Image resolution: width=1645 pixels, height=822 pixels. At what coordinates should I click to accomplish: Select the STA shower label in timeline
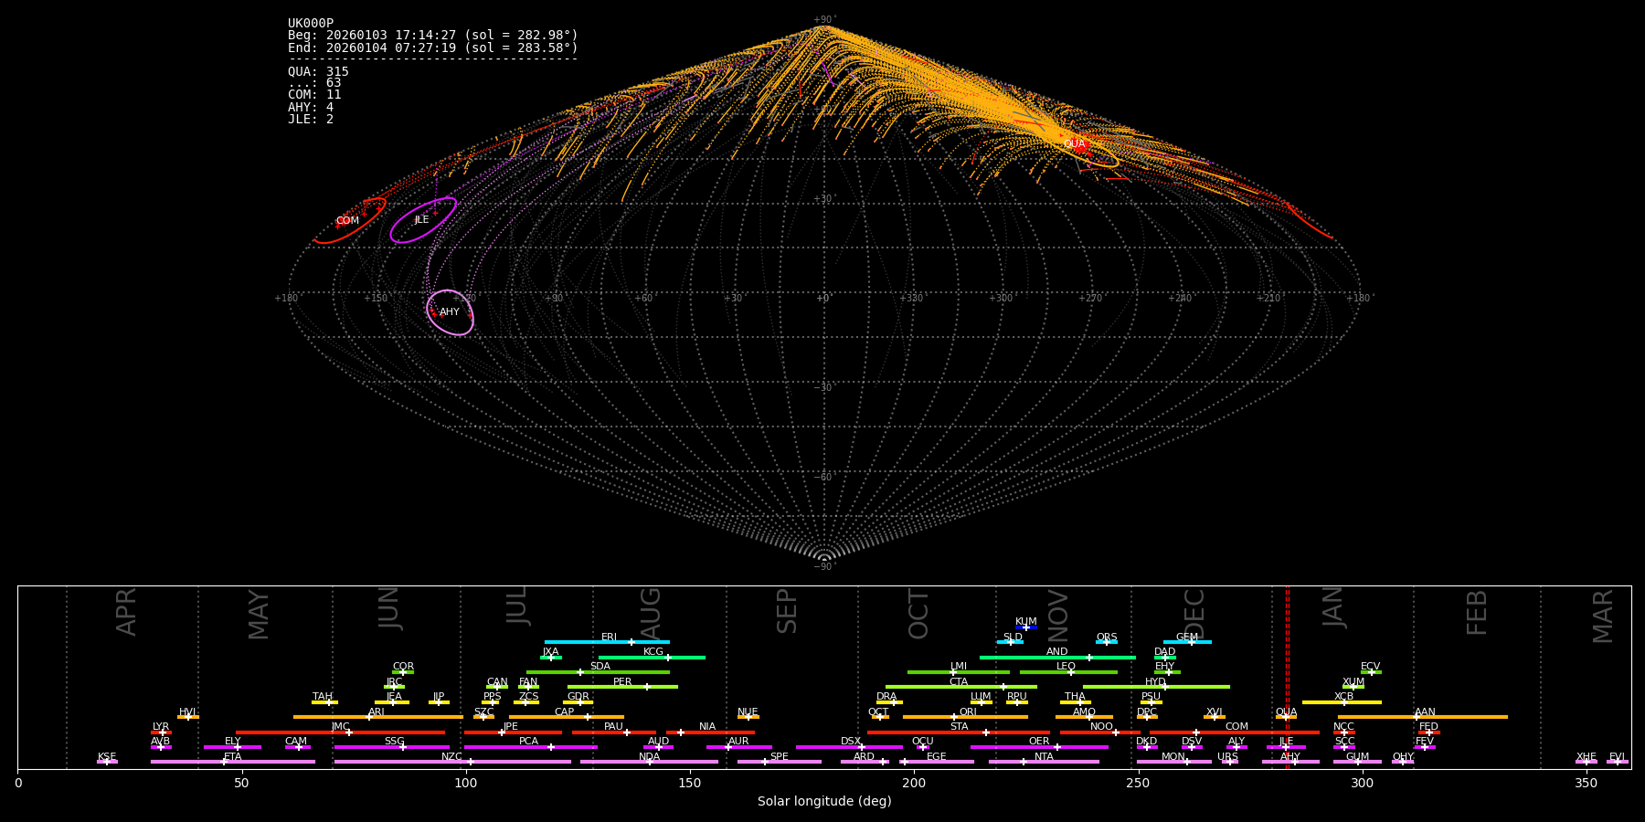pyautogui.click(x=959, y=727)
